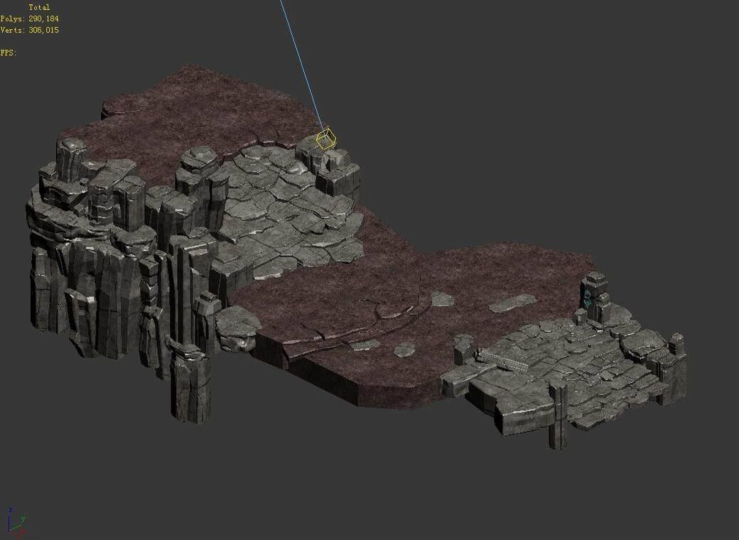Click the 'Polys: 290,184' statistic text

[x=29, y=19]
